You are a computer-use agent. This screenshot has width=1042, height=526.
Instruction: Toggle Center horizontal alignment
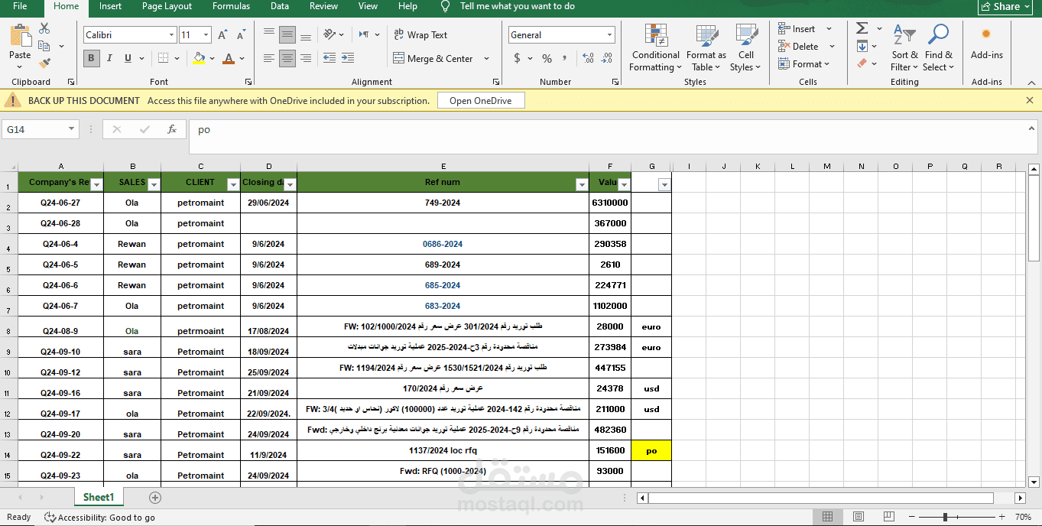pos(287,58)
